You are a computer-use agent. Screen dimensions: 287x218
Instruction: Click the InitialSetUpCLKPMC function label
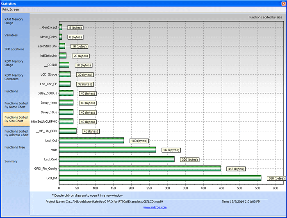44,121
